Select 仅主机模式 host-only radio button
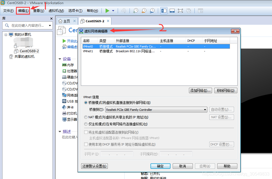 tap(86, 124)
